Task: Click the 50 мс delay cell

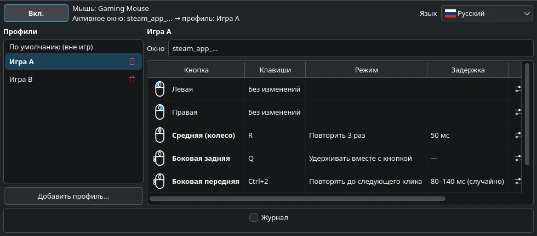Action: point(468,135)
